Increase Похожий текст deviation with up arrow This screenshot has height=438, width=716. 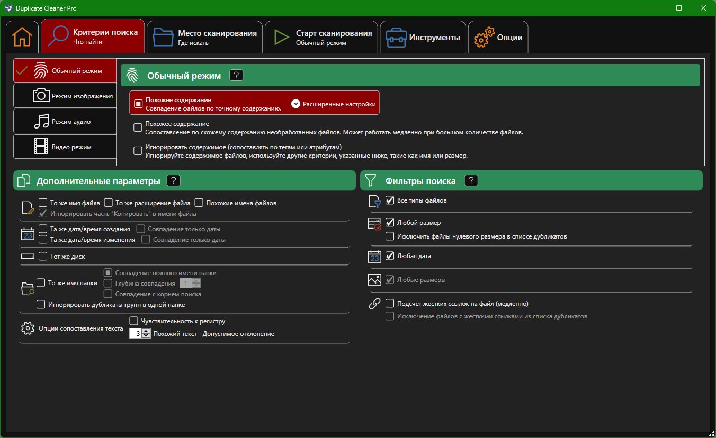[x=147, y=331]
